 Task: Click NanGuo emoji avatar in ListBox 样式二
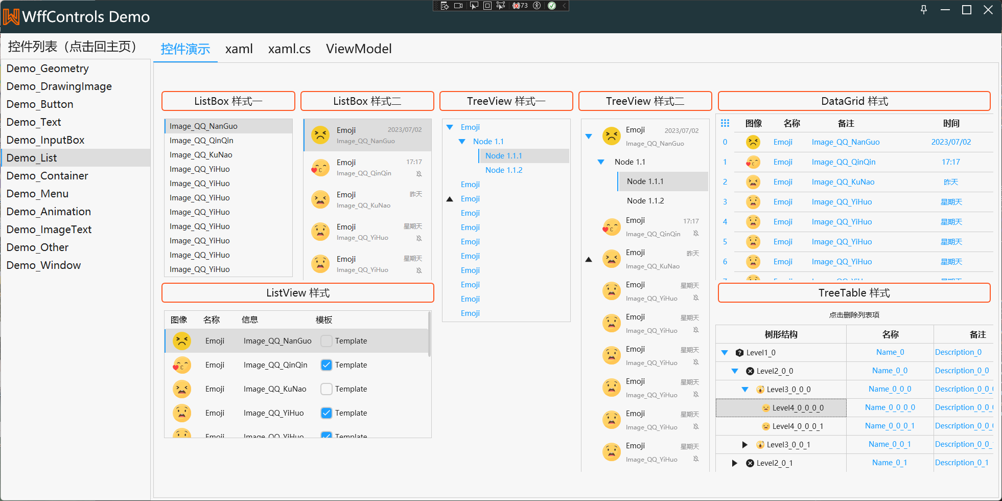[x=320, y=135]
